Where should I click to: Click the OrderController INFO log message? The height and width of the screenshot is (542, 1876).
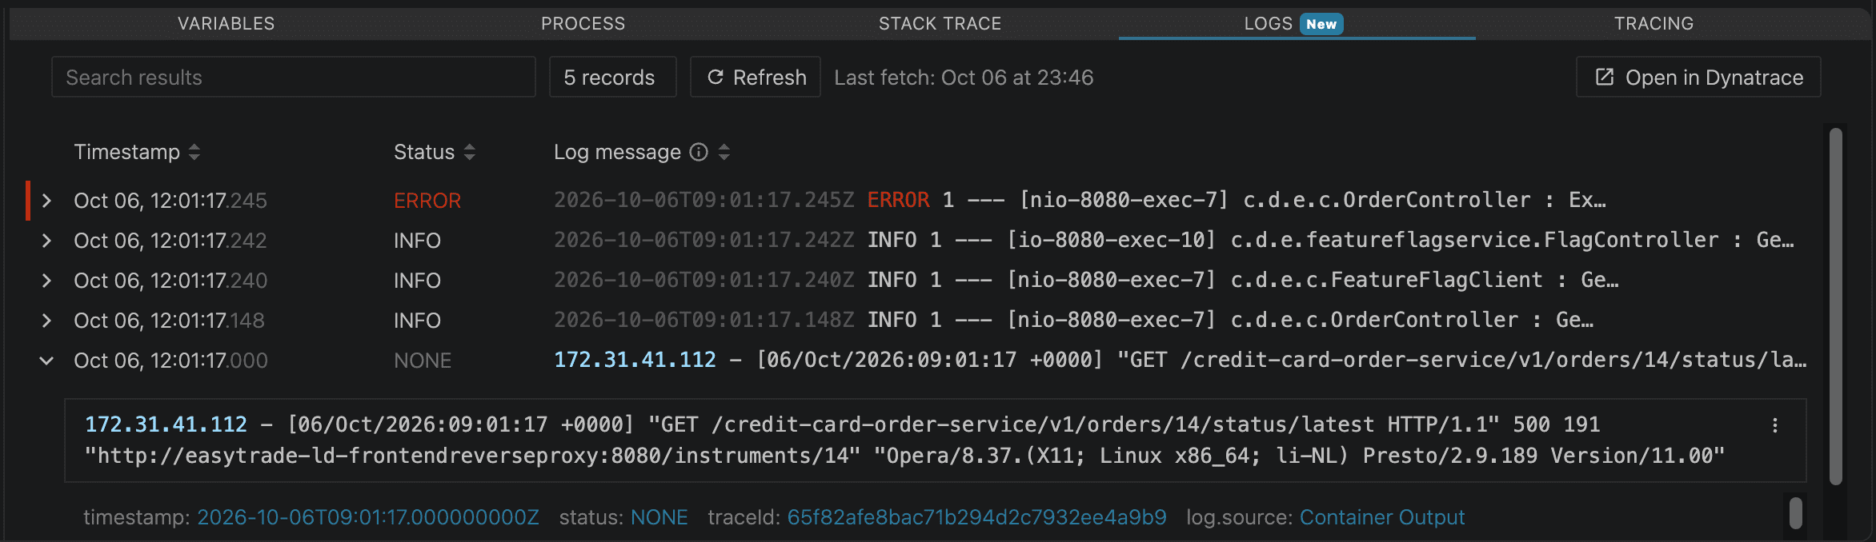click(1073, 320)
